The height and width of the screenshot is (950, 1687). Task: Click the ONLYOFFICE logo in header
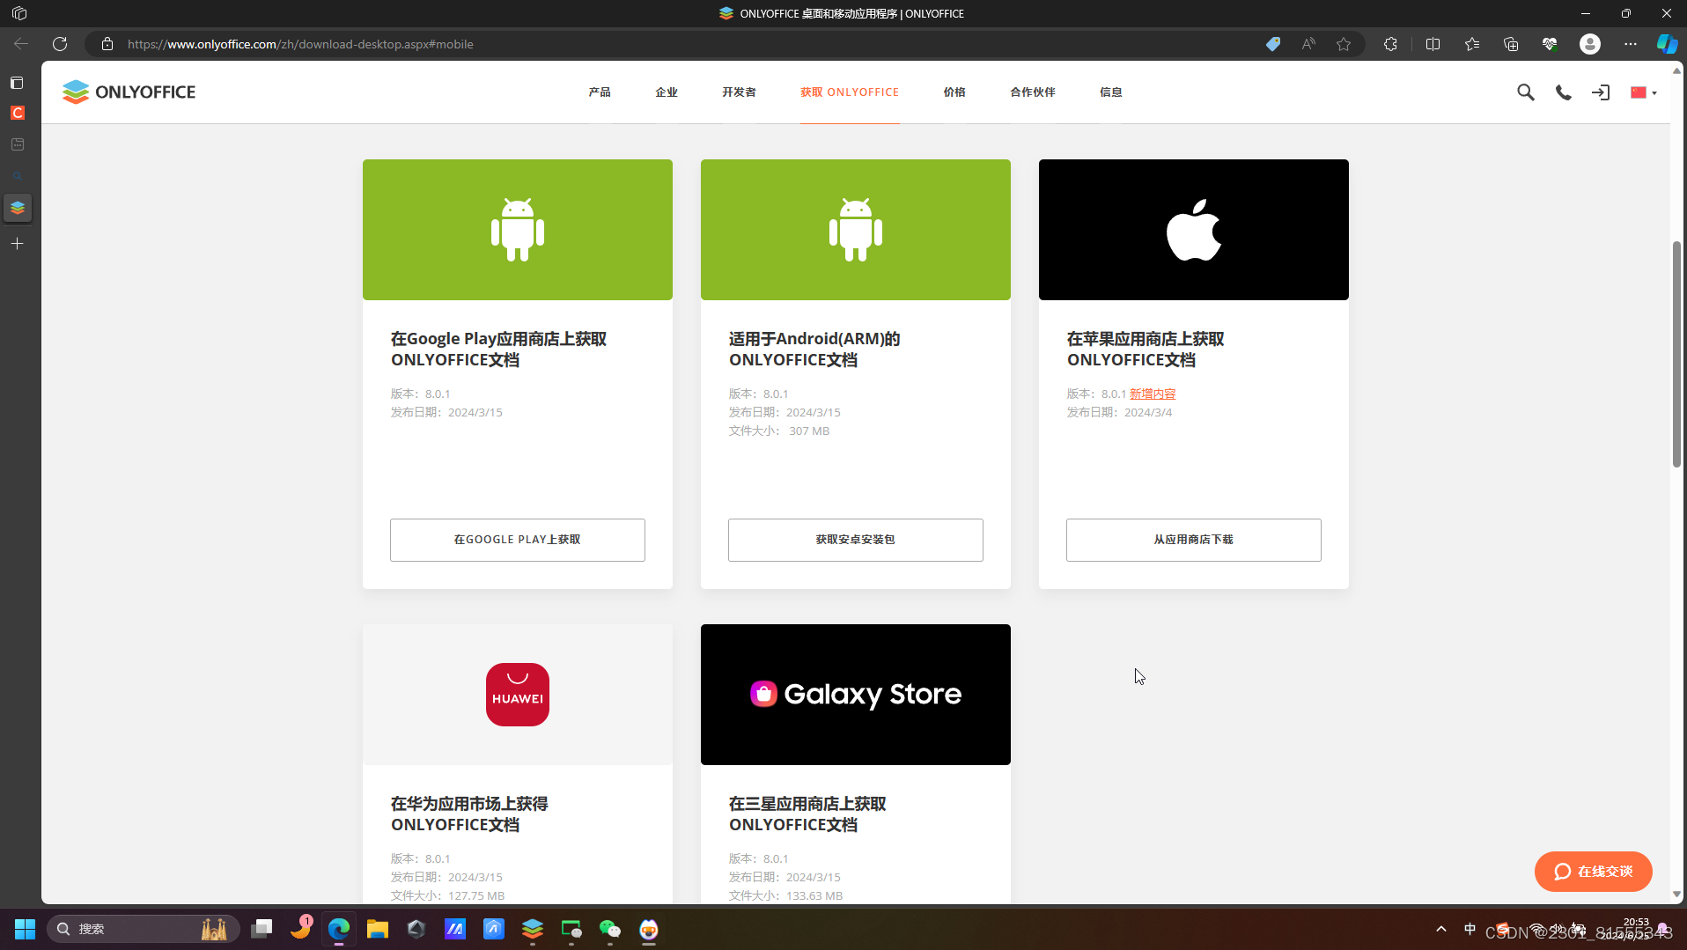pyautogui.click(x=129, y=92)
